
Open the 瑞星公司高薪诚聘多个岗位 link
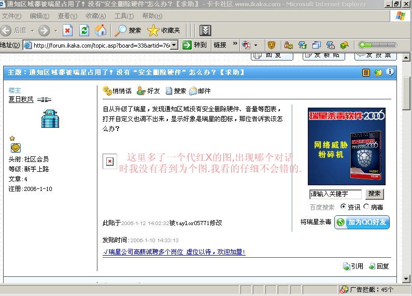(174, 252)
